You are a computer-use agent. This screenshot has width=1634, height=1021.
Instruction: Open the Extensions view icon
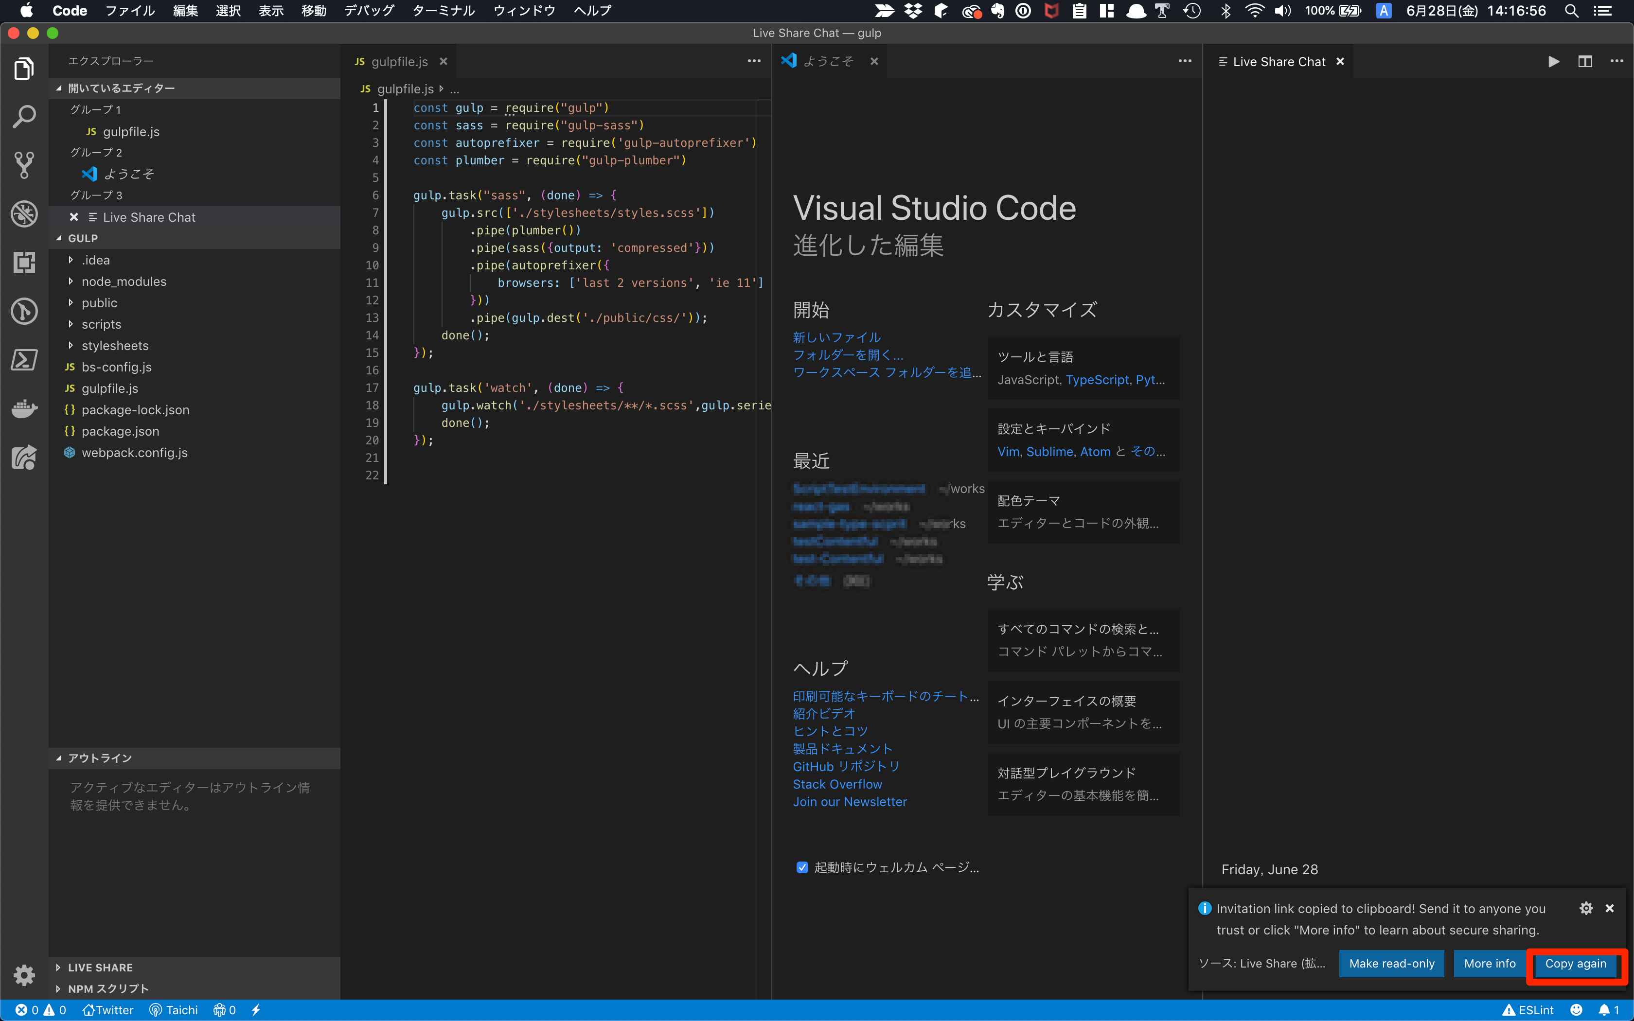[24, 262]
